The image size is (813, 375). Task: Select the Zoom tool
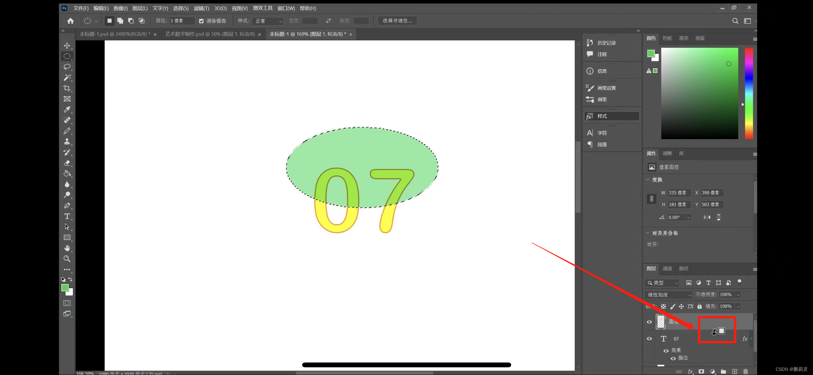67,259
